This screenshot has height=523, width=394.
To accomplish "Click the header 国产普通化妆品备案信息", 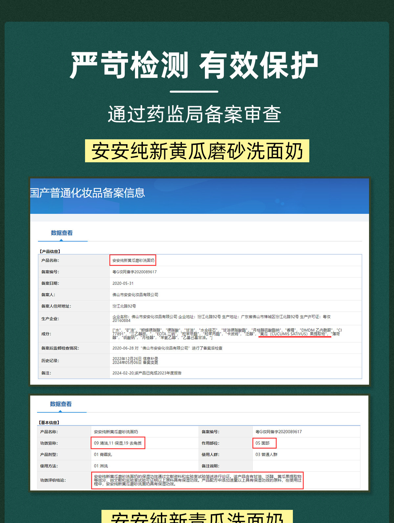I will point(87,193).
